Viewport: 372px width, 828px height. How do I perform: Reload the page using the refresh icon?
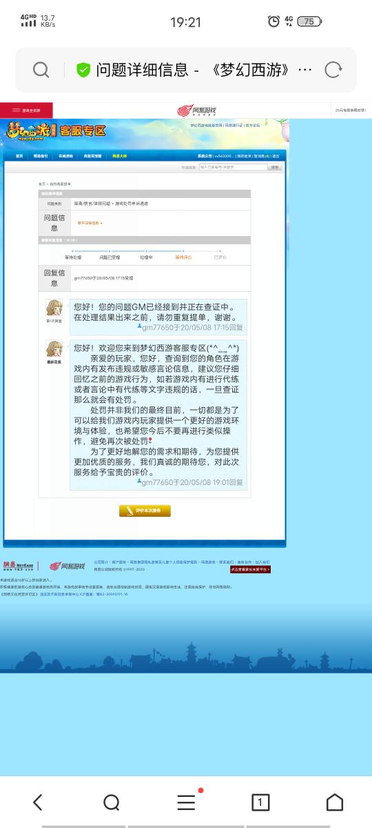333,70
